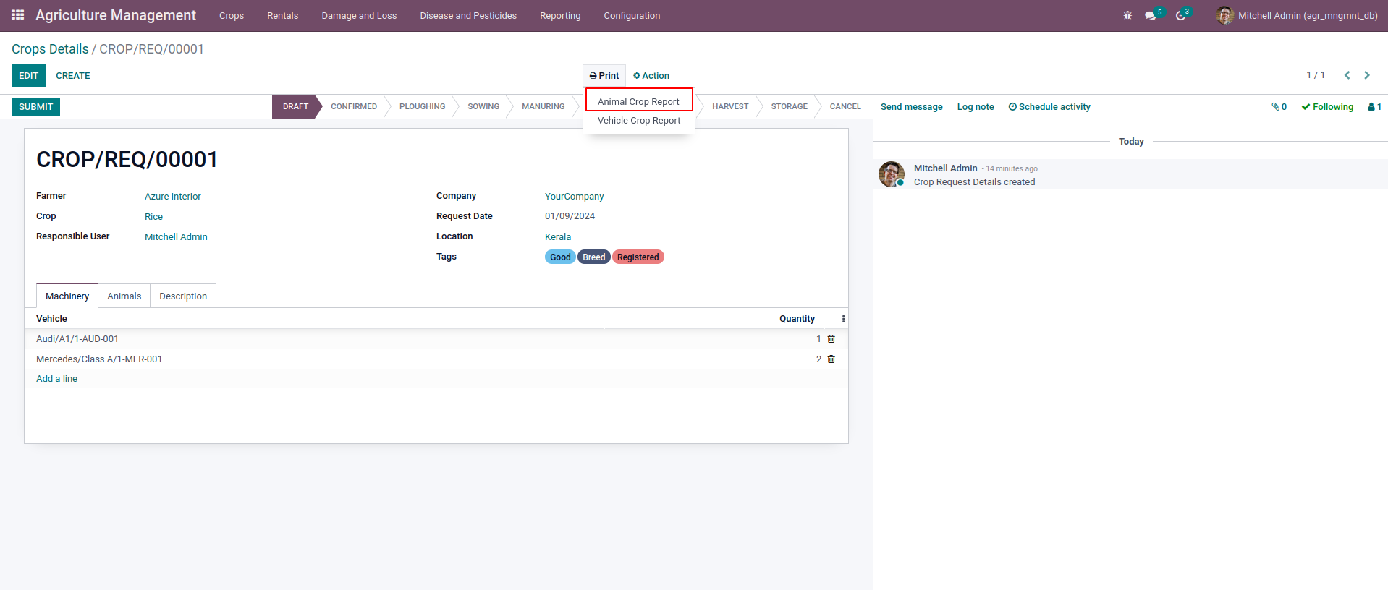Screen dimensions: 1388x590
Task: Click Add a line in Machinery
Action: (56, 379)
